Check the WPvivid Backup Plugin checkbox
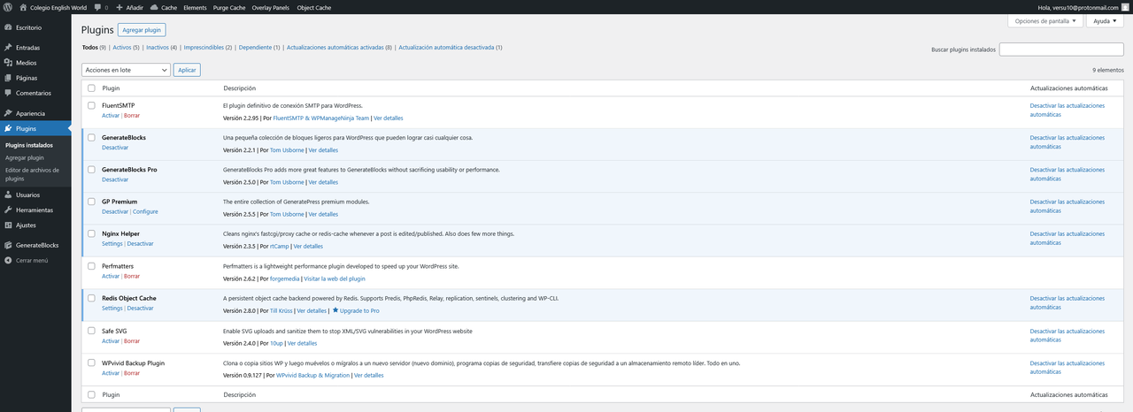This screenshot has height=412, width=1133. pyautogui.click(x=91, y=362)
